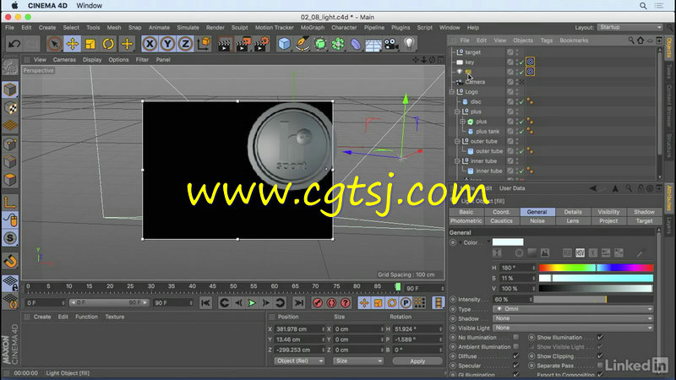Open the Visible Light dropdown
Image resolution: width=676 pixels, height=380 pixels.
tap(573, 328)
